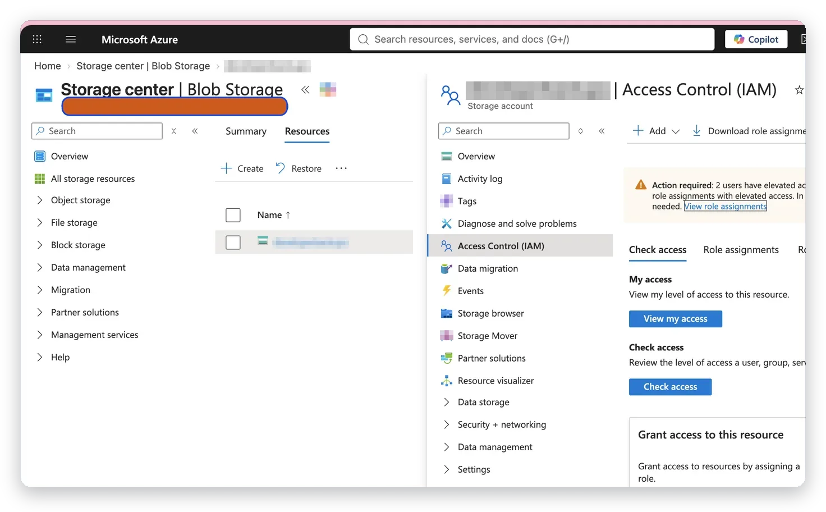Open Partner solutions in storage account menu
The width and height of the screenshot is (826, 512).
click(492, 358)
